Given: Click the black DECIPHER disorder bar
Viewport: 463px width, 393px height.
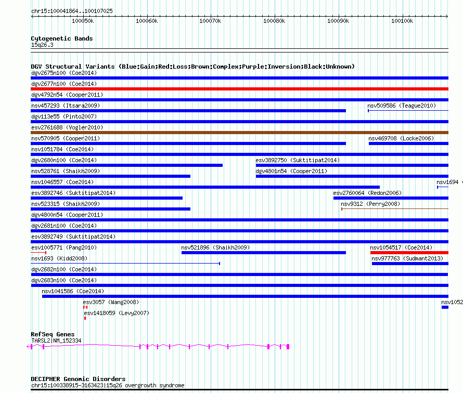Looking at the screenshot, I should click(x=239, y=390).
